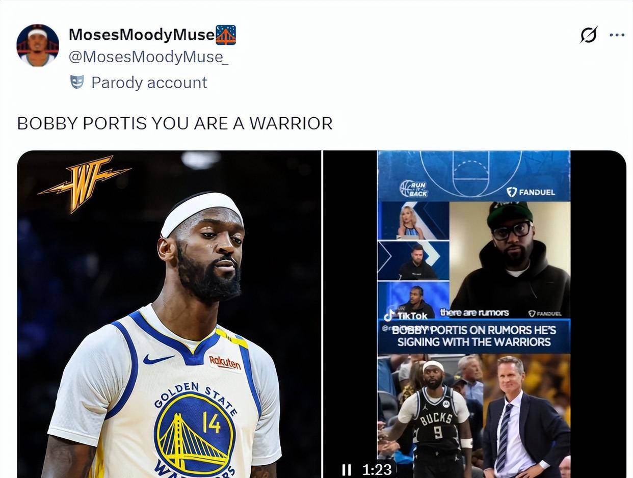The image size is (633, 478).
Task: Click the Grok slashed-circle icon
Action: click(589, 35)
